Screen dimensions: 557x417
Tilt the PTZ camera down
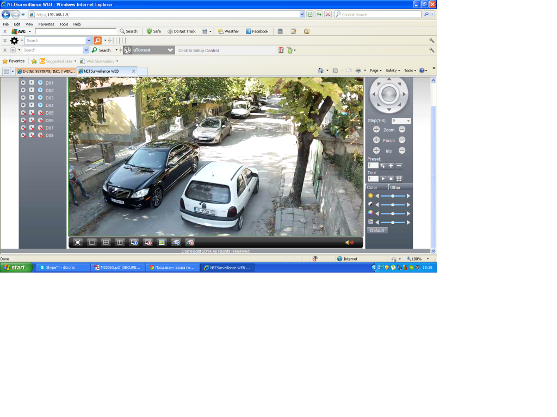pos(389,110)
